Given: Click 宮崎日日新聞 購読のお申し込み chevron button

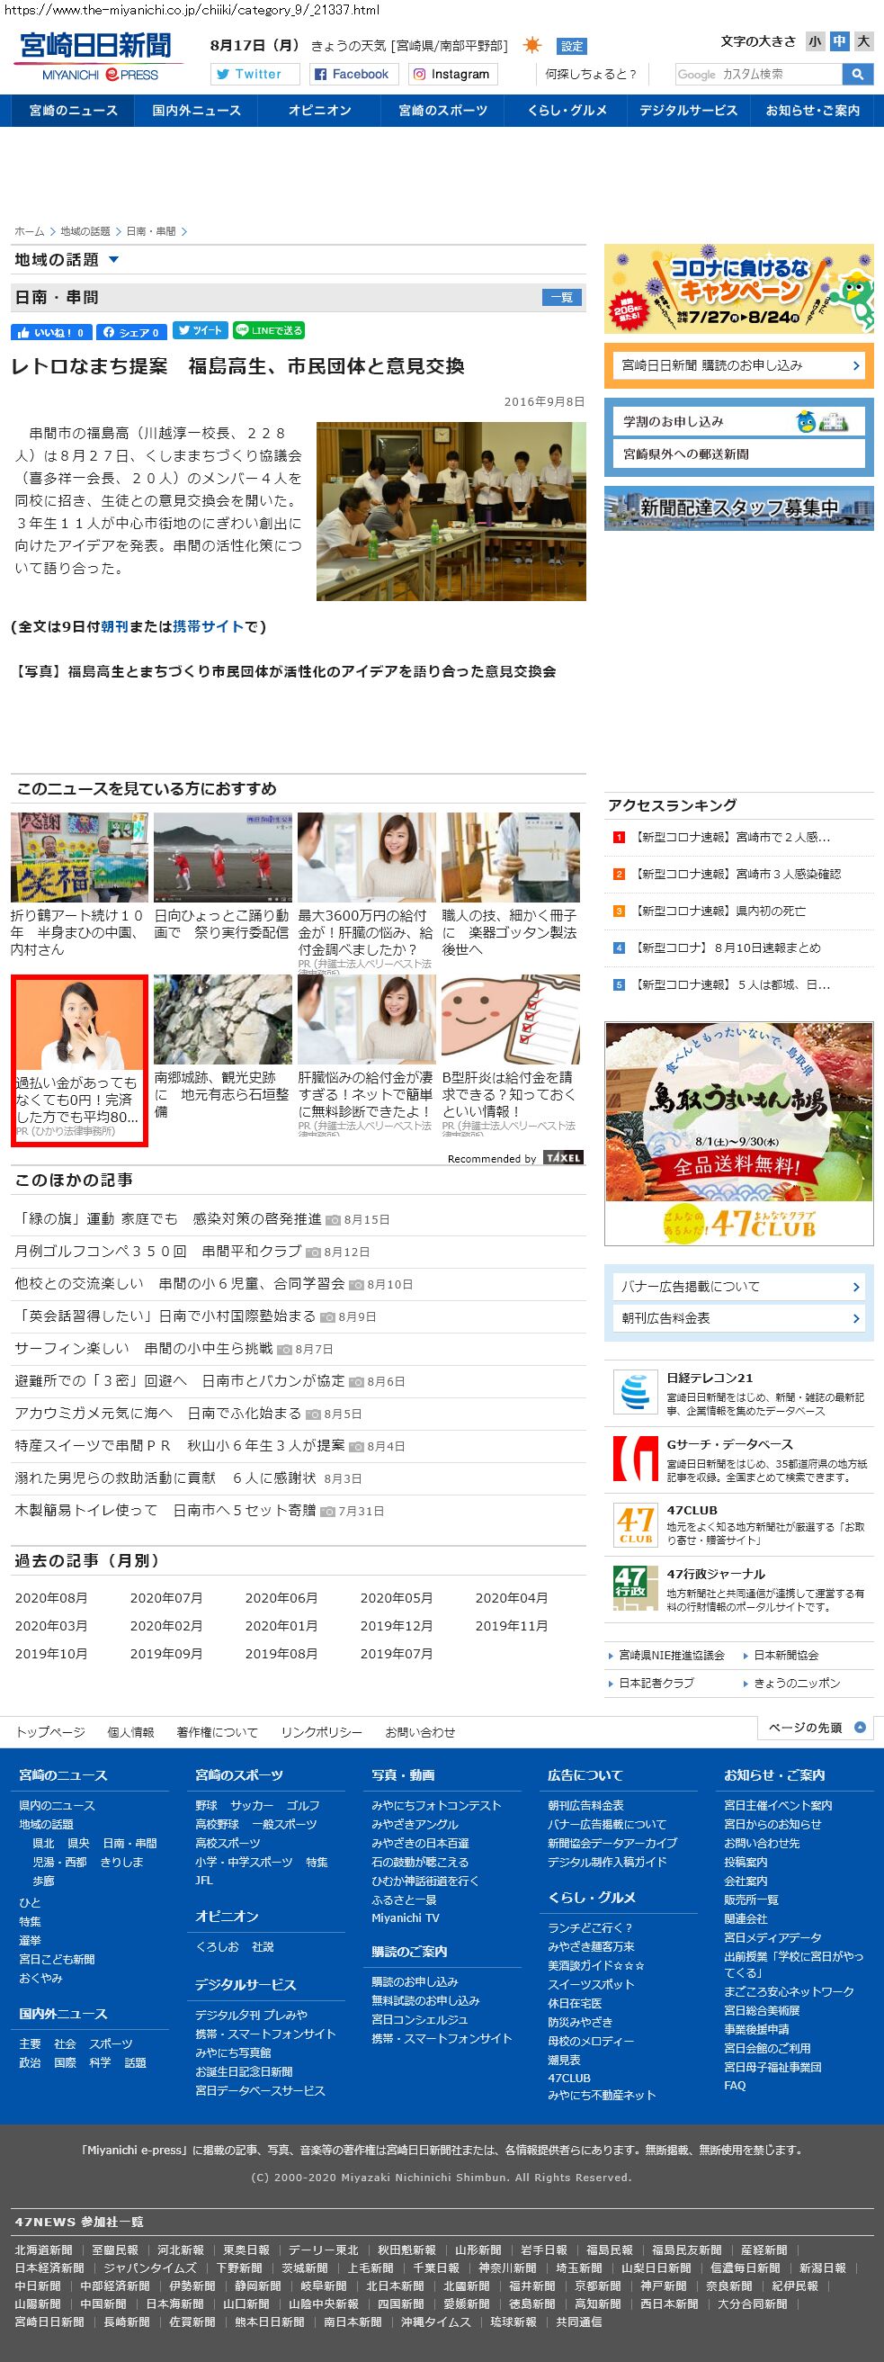Looking at the screenshot, I should pyautogui.click(x=738, y=365).
